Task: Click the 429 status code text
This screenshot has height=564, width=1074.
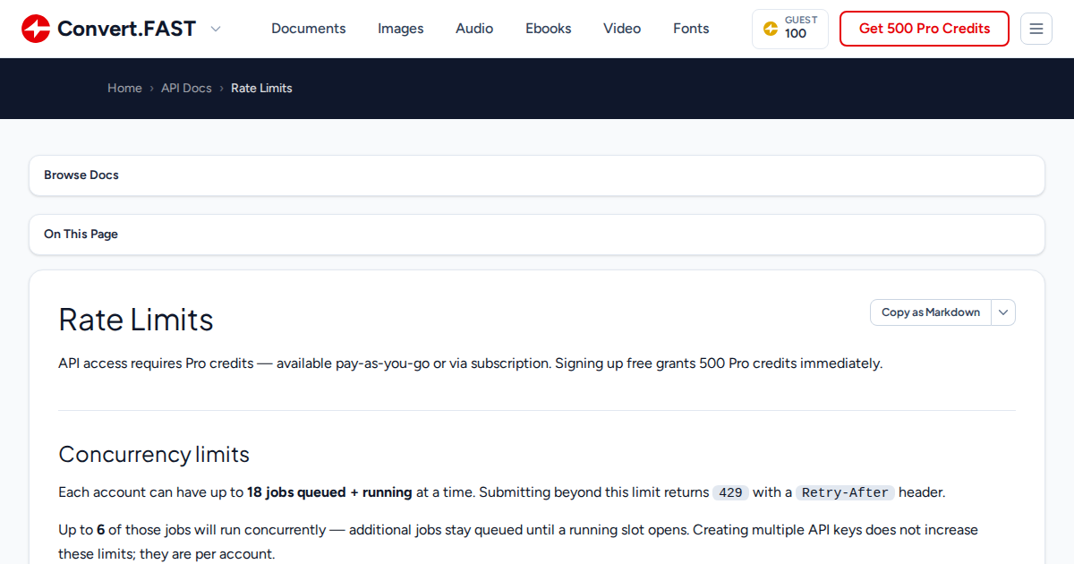Action: pos(730,492)
